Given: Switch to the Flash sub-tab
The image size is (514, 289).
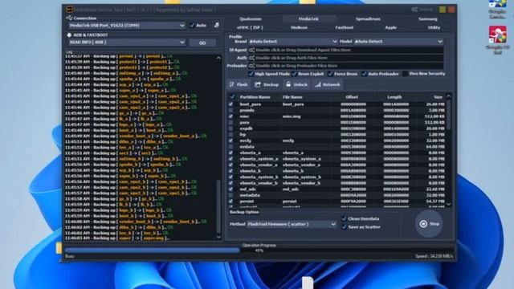Looking at the screenshot, I should pyautogui.click(x=239, y=84).
